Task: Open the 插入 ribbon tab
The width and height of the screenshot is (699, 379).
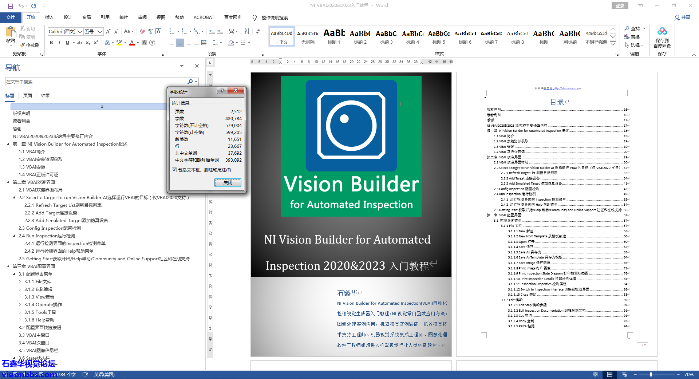Action: click(x=49, y=17)
